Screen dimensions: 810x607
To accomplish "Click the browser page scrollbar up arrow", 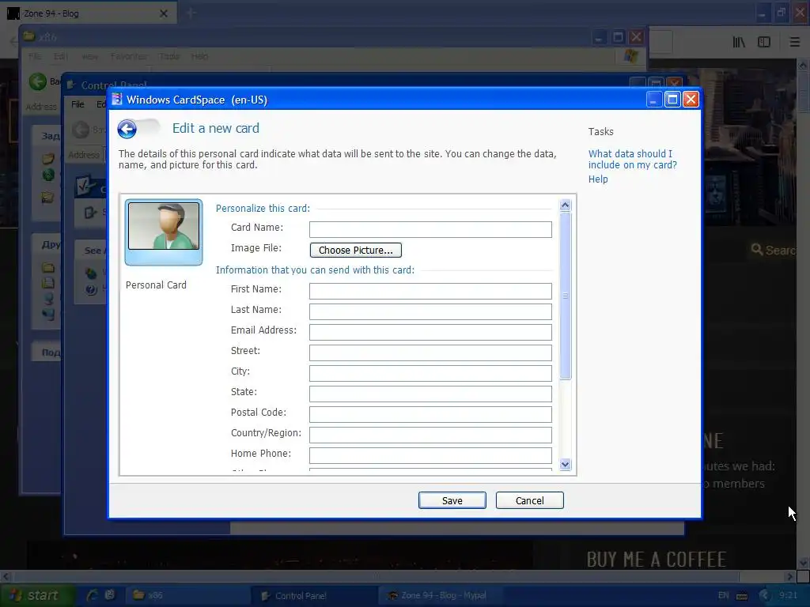I will [802, 66].
